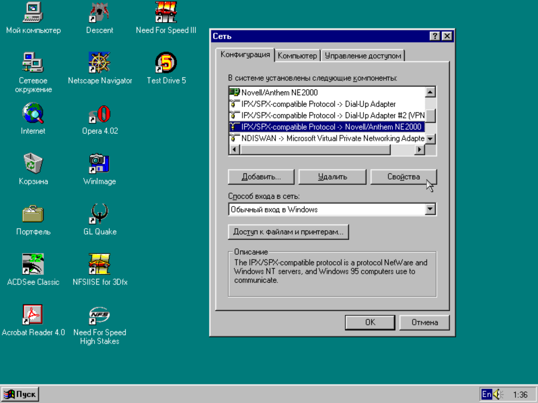Viewport: 538px width, 403px height.
Task: Switch to the Управление доступом tab
Action: click(x=363, y=56)
